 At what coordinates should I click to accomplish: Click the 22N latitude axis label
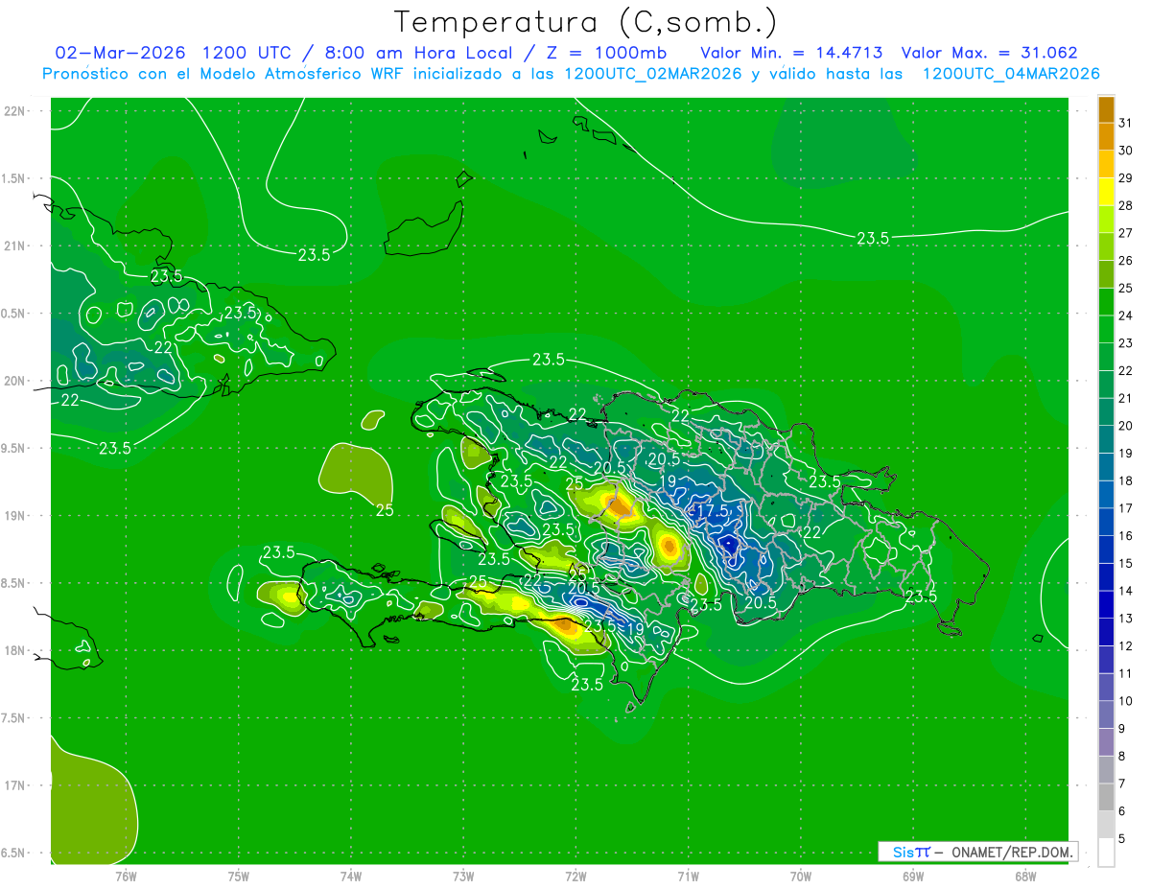pyautogui.click(x=14, y=111)
